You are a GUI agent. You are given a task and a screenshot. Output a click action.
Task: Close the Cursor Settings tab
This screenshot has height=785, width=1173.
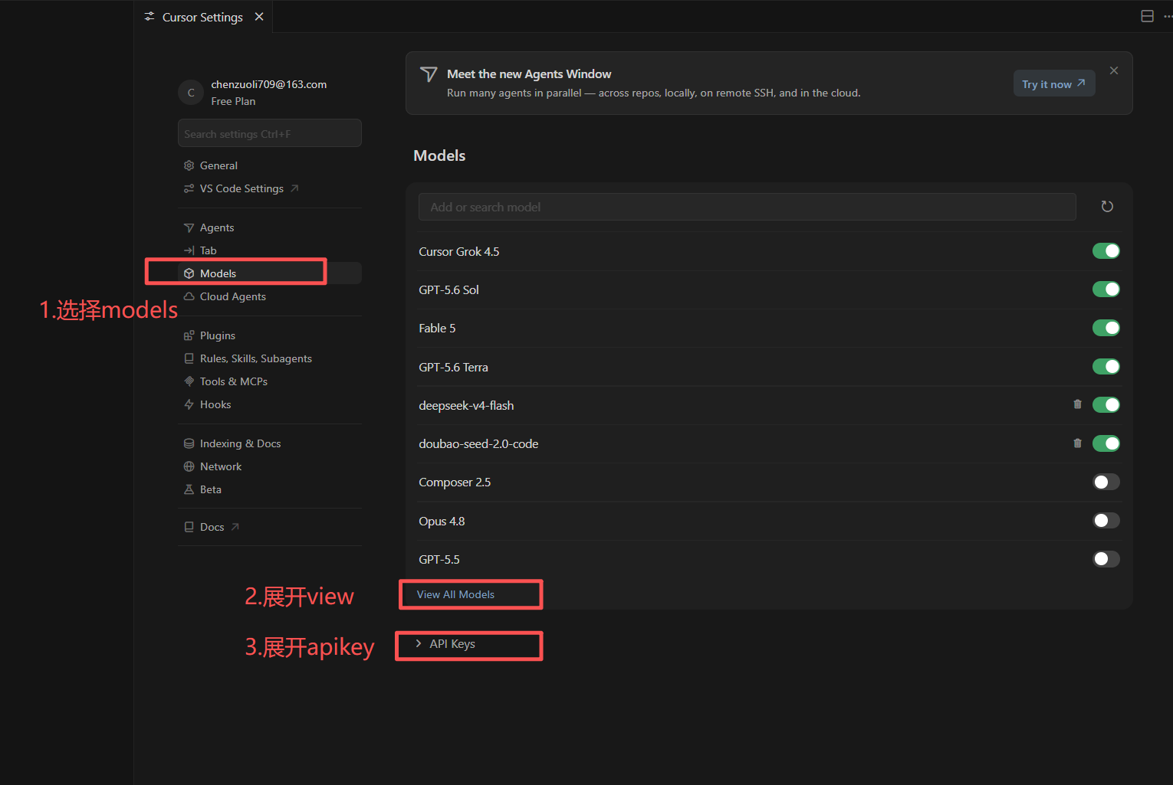point(259,17)
